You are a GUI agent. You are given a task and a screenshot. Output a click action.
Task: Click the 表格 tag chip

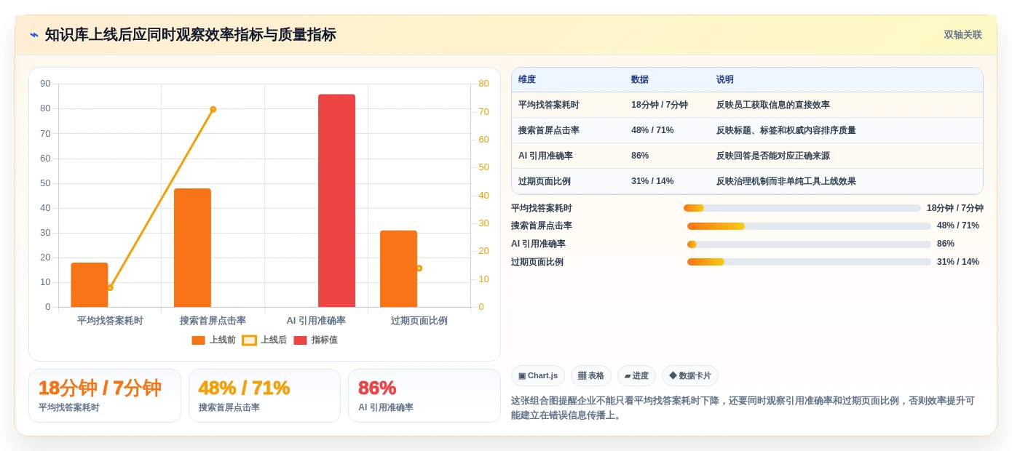click(x=591, y=375)
